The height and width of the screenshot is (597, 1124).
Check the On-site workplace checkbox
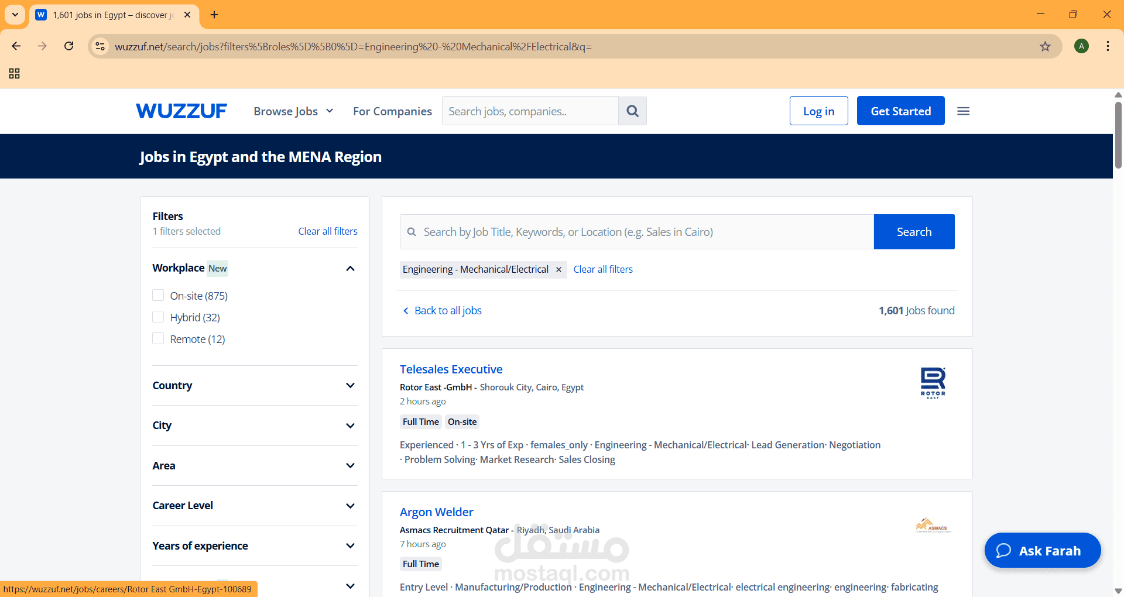coord(158,295)
